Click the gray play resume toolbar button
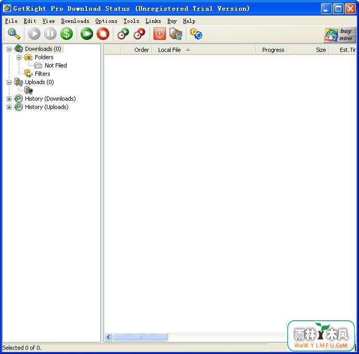This screenshot has width=359, height=354. click(34, 34)
